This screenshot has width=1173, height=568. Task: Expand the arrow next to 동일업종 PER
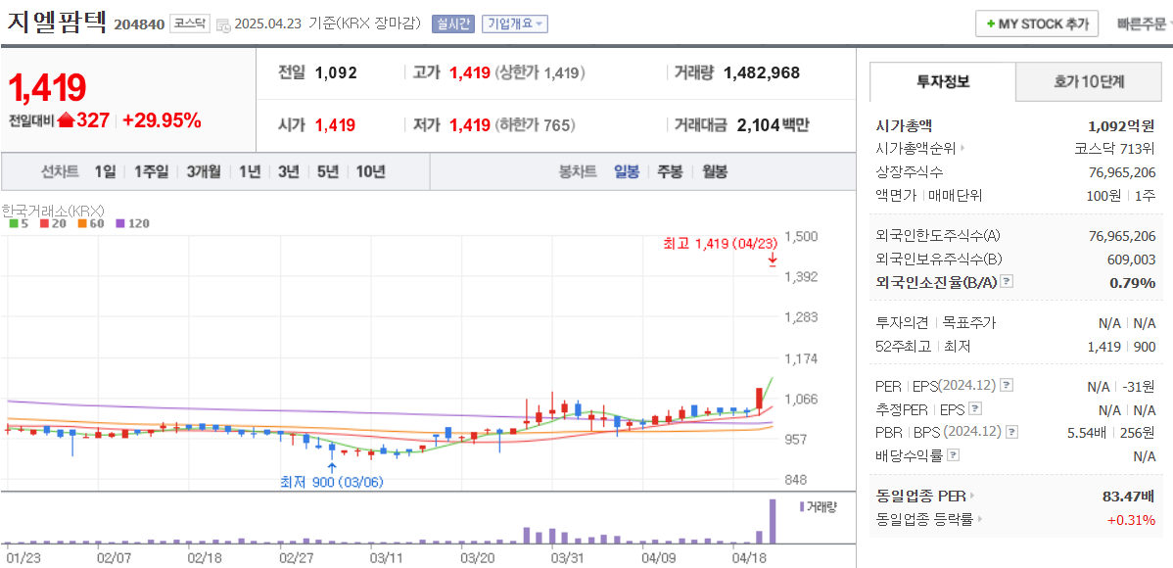[972, 496]
